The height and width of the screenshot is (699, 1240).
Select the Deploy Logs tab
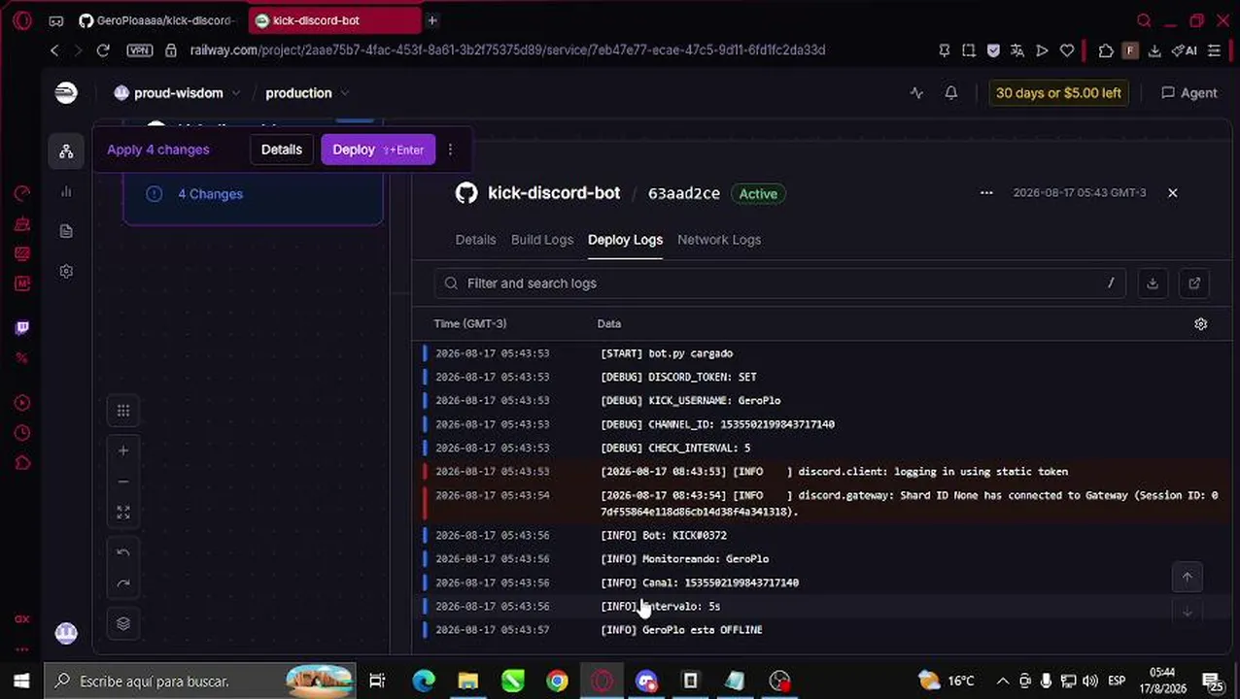coord(625,240)
